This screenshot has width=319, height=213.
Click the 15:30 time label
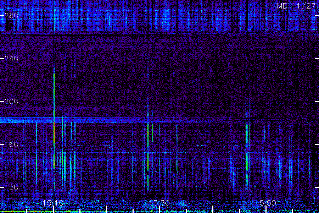coord(159,203)
